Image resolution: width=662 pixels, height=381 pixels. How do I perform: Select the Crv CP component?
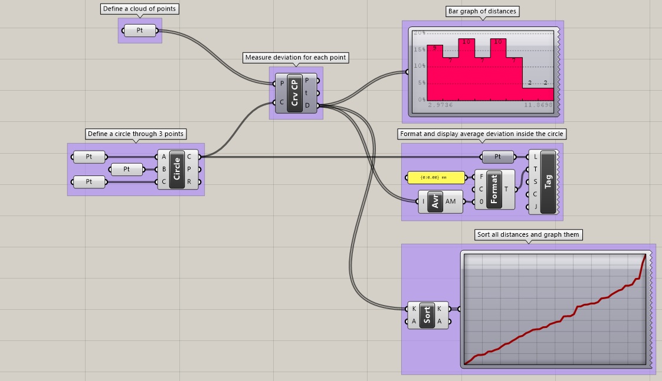[x=295, y=93]
